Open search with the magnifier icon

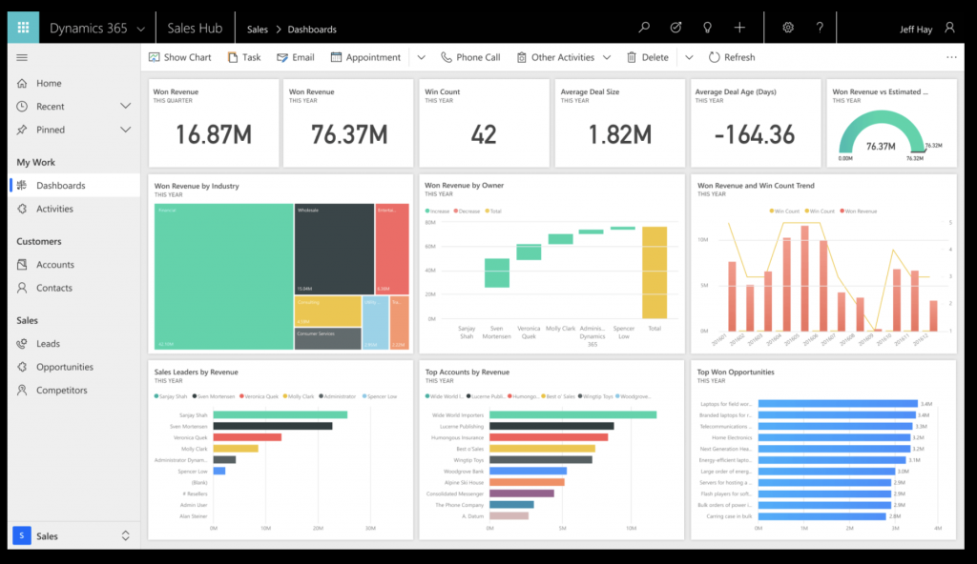644,28
